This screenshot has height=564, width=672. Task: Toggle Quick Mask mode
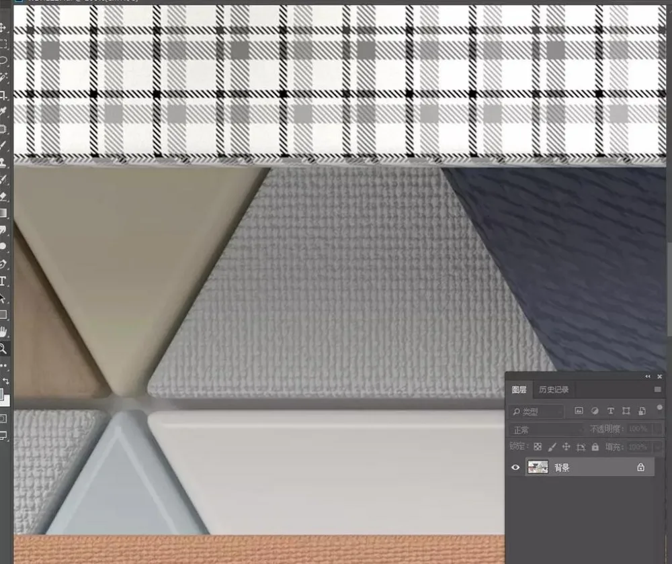pyautogui.click(x=3, y=419)
